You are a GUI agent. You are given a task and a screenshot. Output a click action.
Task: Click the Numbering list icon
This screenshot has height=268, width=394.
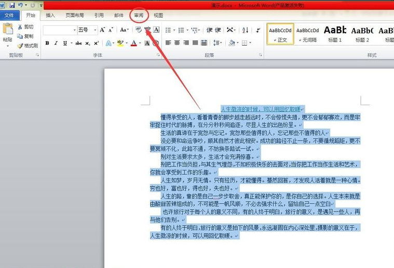click(181, 30)
